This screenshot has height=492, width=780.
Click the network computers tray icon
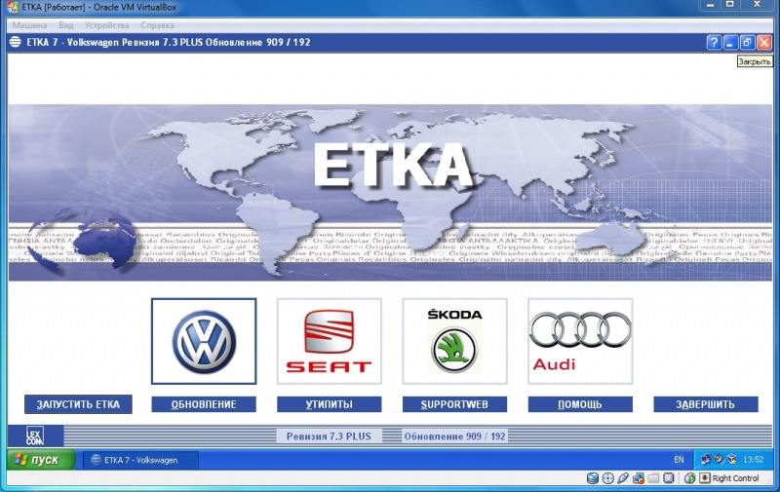pos(705,459)
